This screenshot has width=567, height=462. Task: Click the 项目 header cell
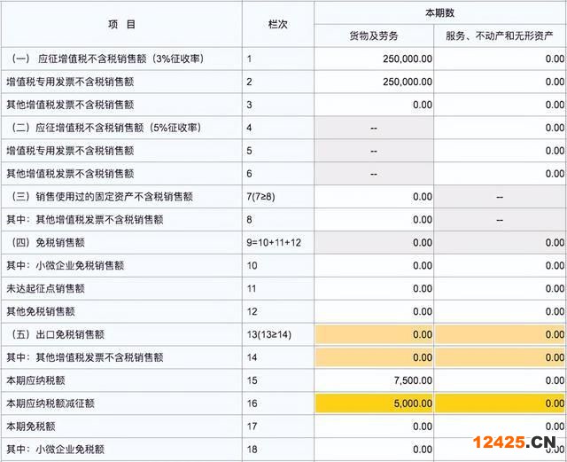click(x=121, y=24)
